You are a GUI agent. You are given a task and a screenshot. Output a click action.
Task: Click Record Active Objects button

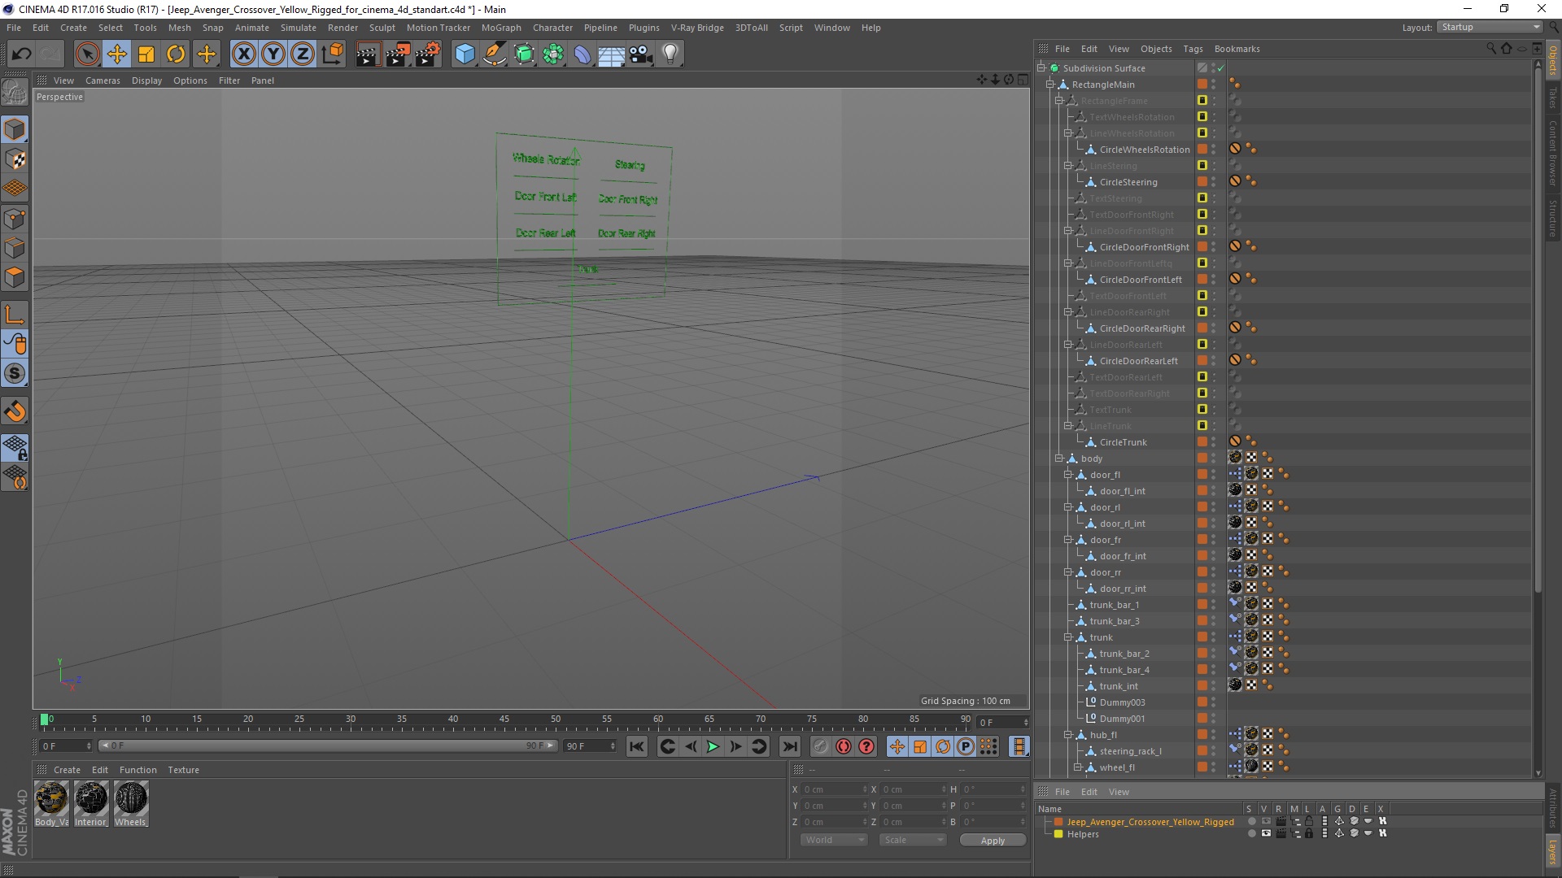[820, 746]
